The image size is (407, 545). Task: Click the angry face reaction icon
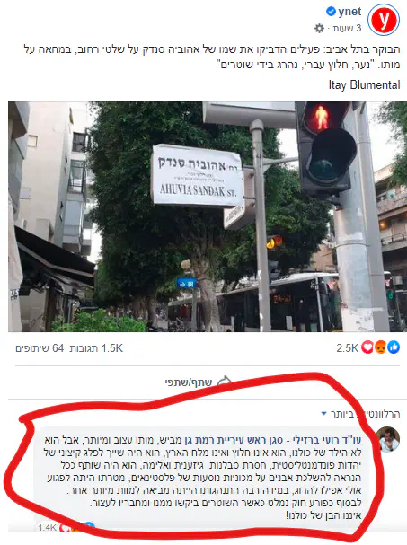pyautogui.click(x=381, y=347)
